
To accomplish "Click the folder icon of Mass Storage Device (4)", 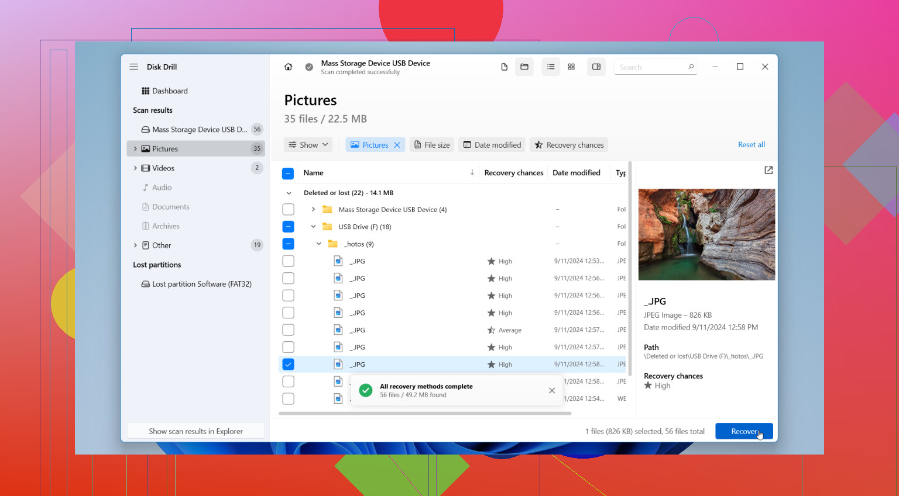I will point(327,209).
